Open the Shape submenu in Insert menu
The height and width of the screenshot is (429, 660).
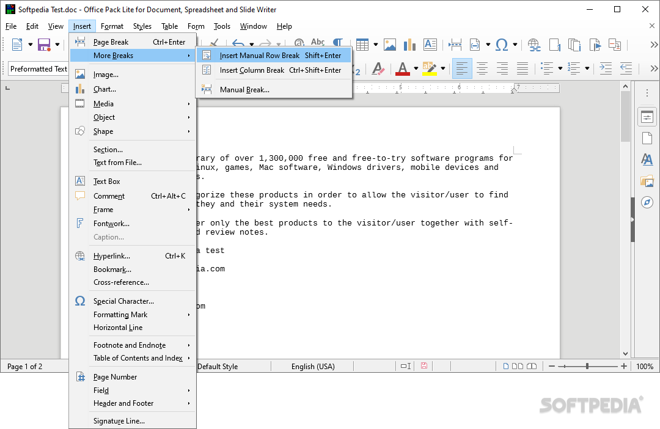(133, 131)
